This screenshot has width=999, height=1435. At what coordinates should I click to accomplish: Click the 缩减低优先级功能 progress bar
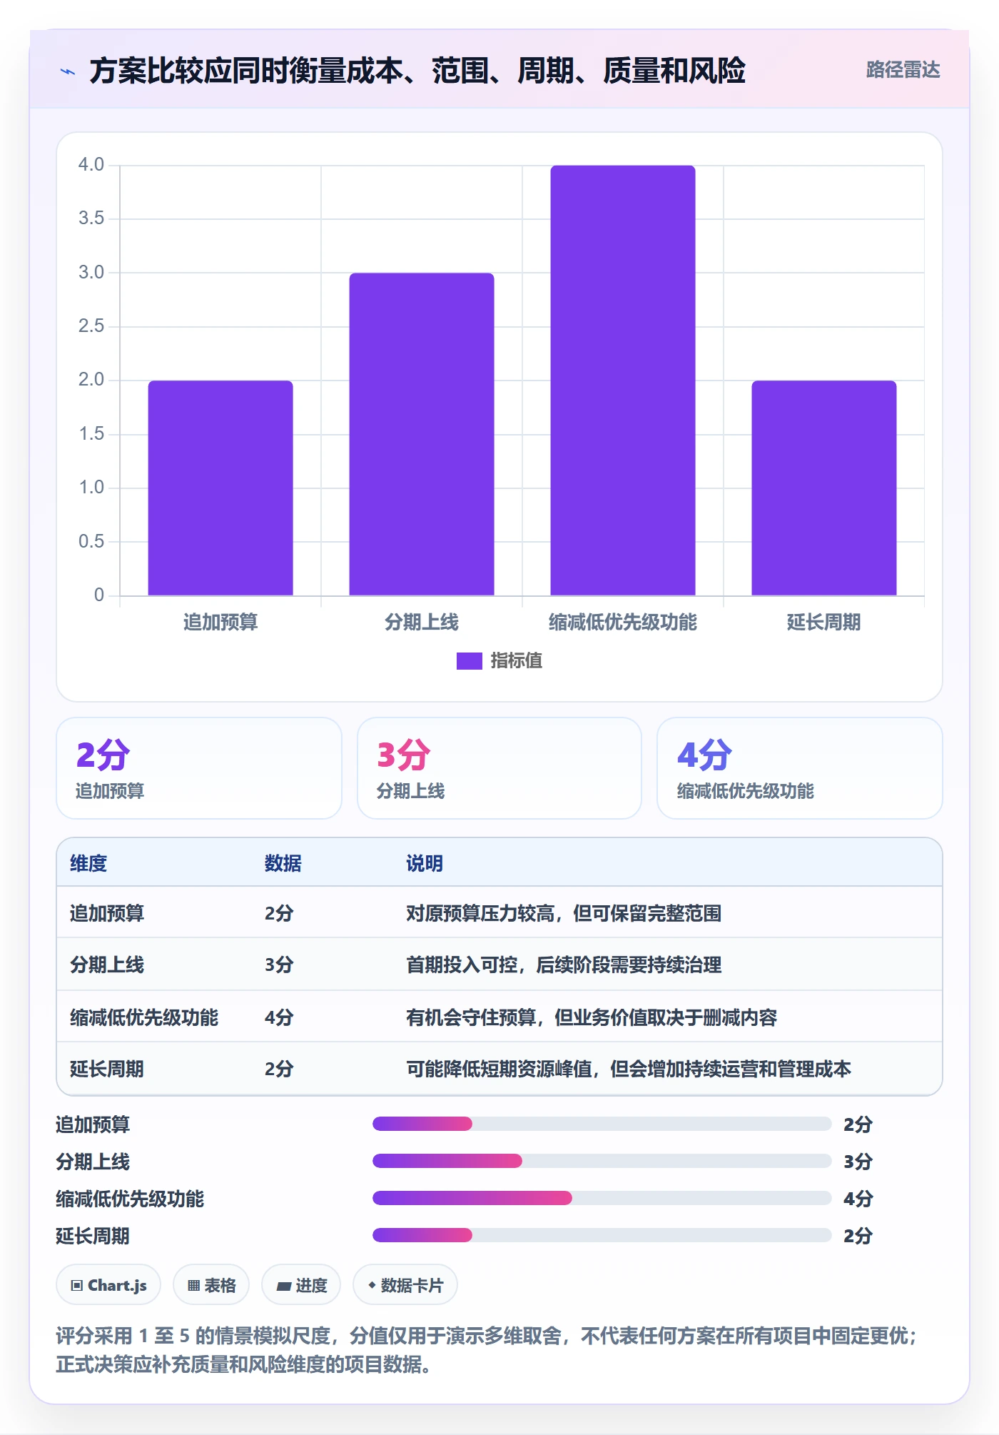tap(602, 1198)
